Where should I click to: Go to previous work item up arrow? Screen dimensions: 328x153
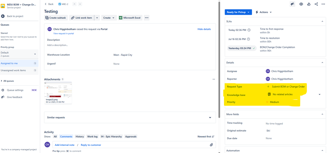[75, 4]
